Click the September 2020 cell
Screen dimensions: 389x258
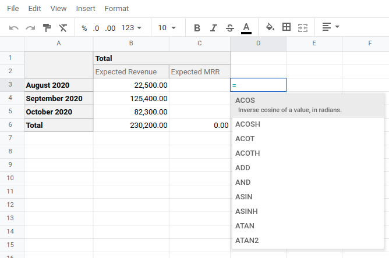pos(59,99)
